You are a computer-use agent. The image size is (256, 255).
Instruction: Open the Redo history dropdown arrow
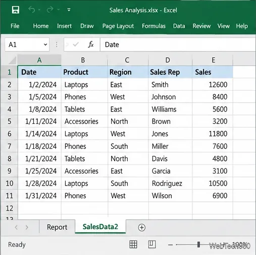coord(59,10)
